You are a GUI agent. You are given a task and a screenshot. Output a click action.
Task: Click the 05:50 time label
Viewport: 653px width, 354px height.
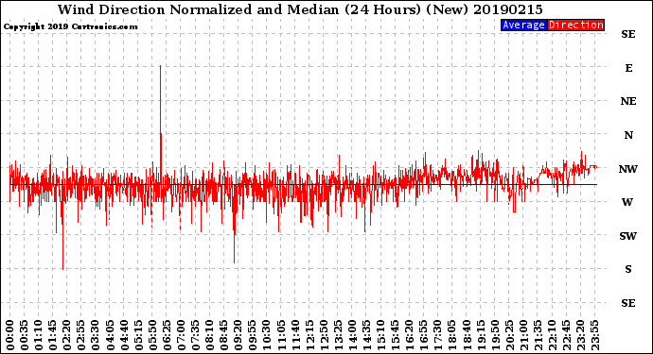152,335
